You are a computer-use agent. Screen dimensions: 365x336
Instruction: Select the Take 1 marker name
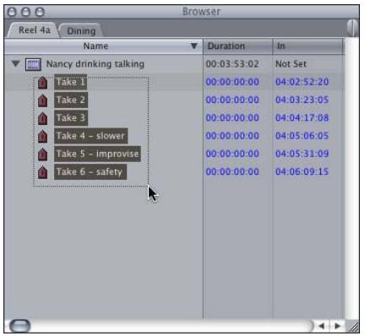(x=70, y=82)
